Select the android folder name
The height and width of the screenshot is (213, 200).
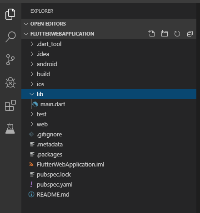[x=47, y=64]
